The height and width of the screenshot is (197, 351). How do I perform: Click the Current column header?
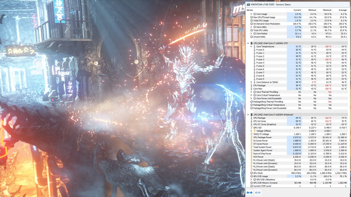pyautogui.click(x=297, y=10)
